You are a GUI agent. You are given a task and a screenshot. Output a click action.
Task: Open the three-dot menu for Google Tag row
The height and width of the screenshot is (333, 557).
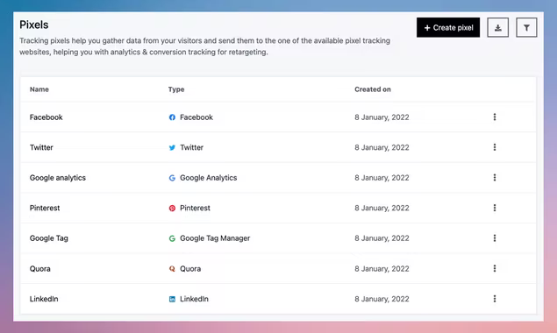(495, 237)
